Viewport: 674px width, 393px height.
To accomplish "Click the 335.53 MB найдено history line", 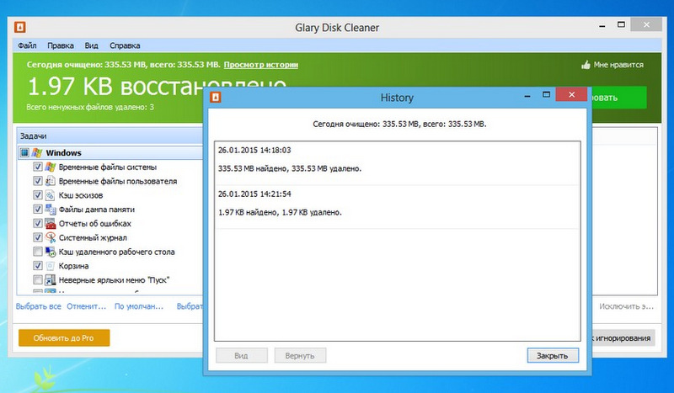I will [x=290, y=169].
